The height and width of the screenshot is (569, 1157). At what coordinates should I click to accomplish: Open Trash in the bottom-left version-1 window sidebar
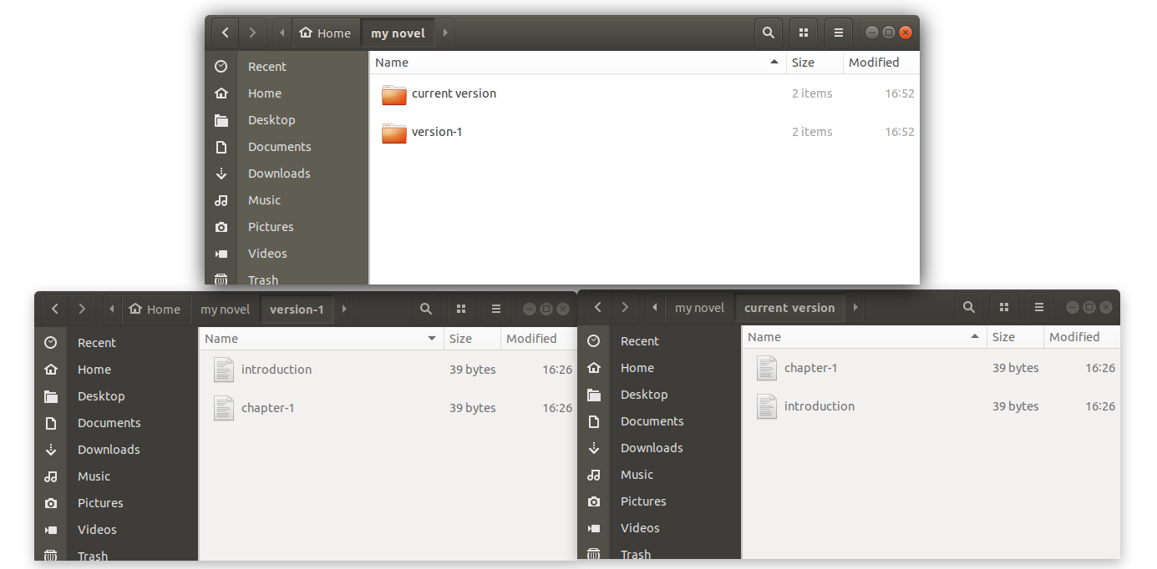[x=92, y=556]
